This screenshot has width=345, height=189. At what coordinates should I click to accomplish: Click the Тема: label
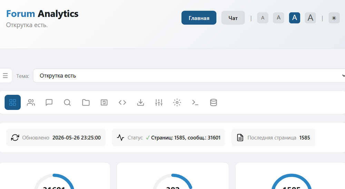click(x=23, y=76)
